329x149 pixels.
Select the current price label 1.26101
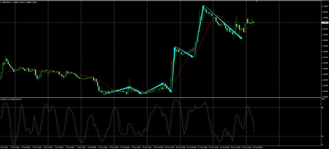pyautogui.click(x=325, y=23)
